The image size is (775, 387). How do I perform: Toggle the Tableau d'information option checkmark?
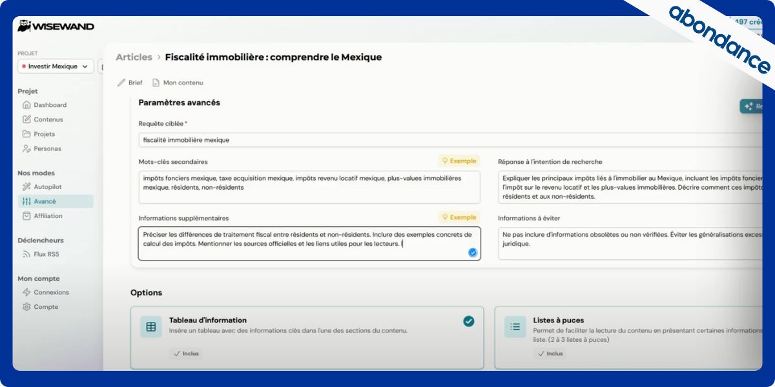point(468,321)
